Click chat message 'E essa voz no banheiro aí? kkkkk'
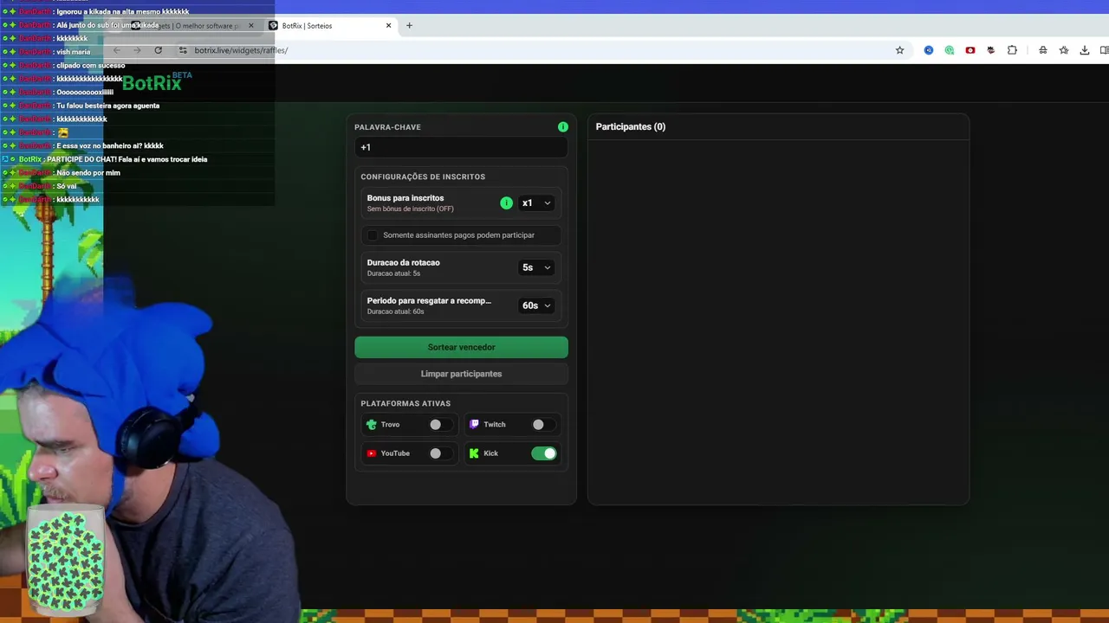Screen dimensions: 1109x623 pyautogui.click(x=110, y=146)
